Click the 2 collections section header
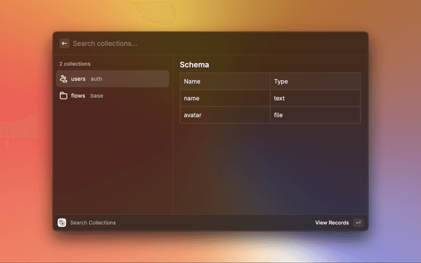421x263 pixels. [x=75, y=64]
